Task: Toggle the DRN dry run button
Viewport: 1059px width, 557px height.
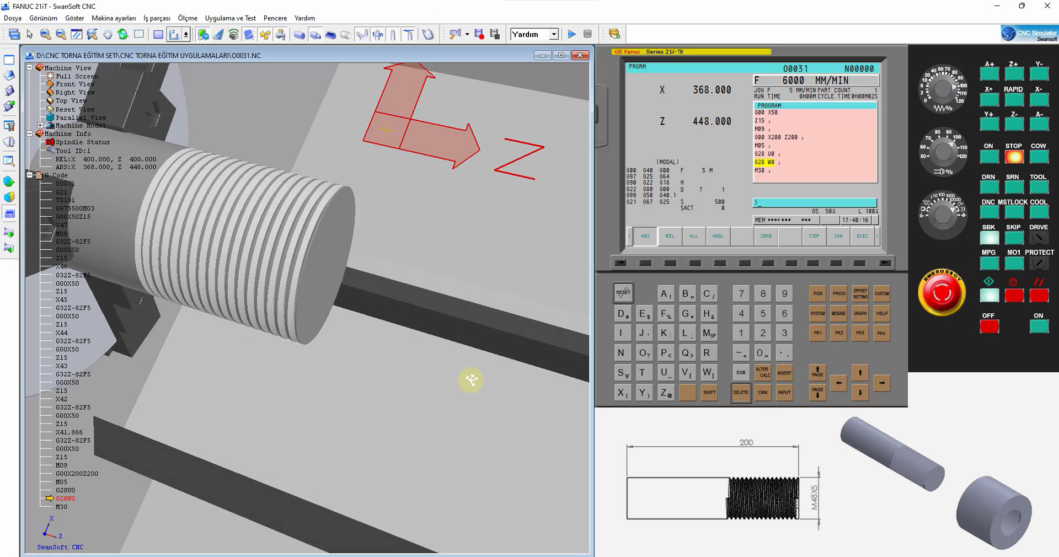Action: pos(989,188)
